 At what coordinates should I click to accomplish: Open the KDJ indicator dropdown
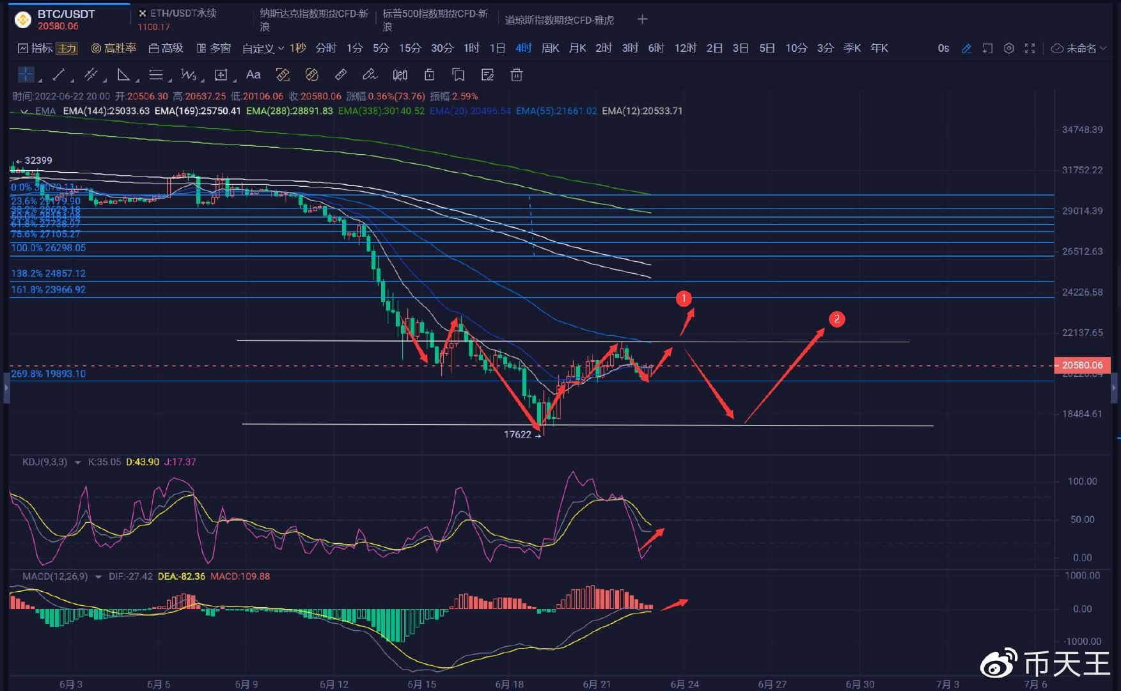coord(77,461)
